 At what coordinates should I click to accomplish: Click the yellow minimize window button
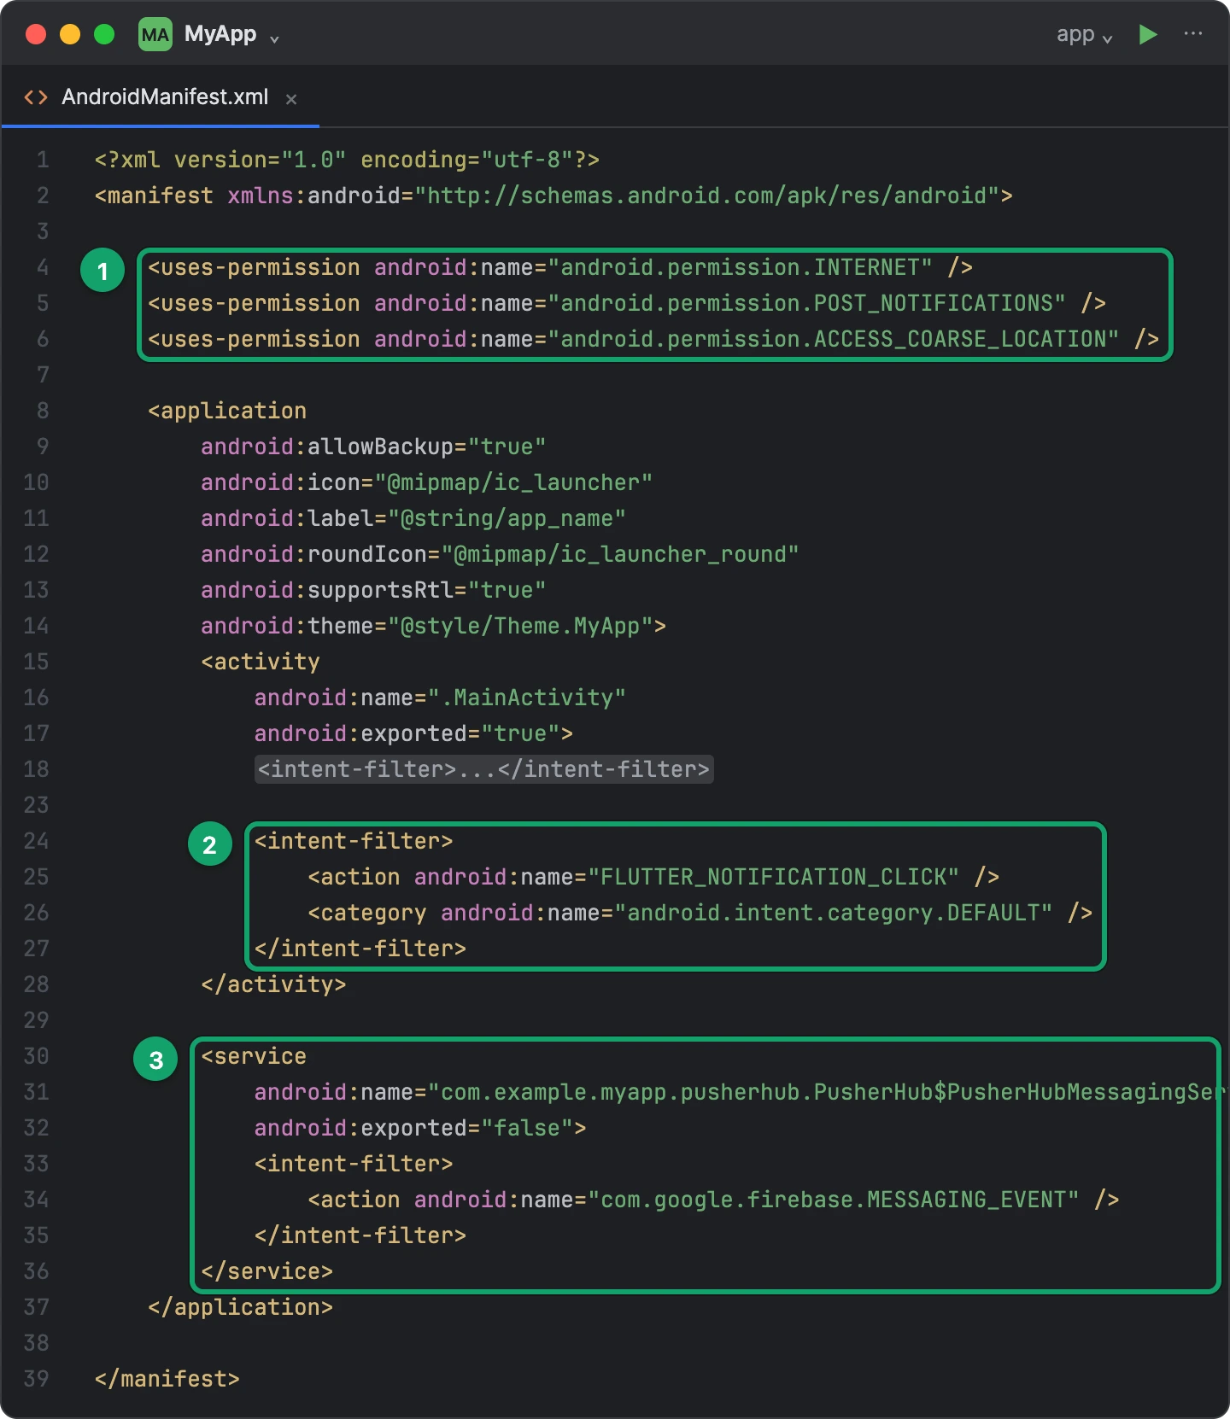click(70, 34)
